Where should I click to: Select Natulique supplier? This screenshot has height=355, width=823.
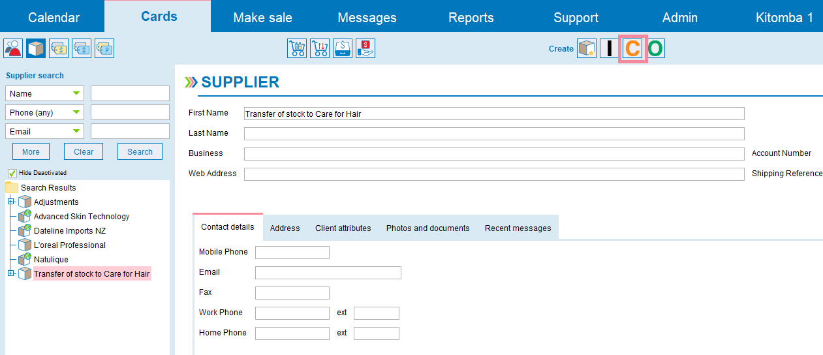click(51, 260)
